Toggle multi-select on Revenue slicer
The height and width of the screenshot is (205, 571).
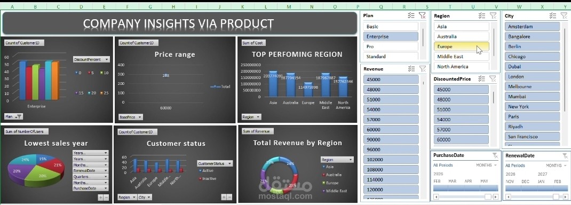[x=411, y=69]
